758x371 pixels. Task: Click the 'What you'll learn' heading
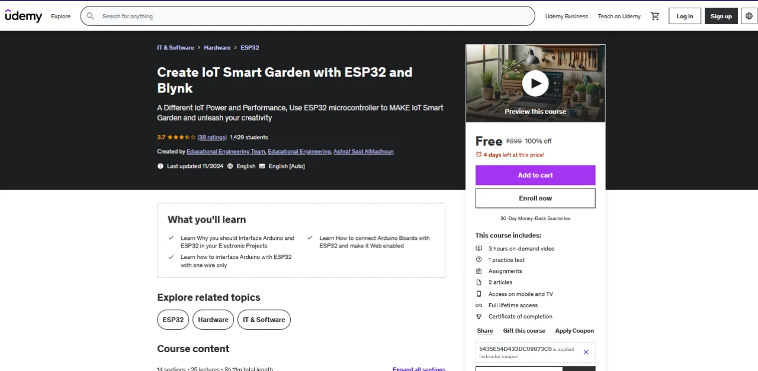coord(207,219)
